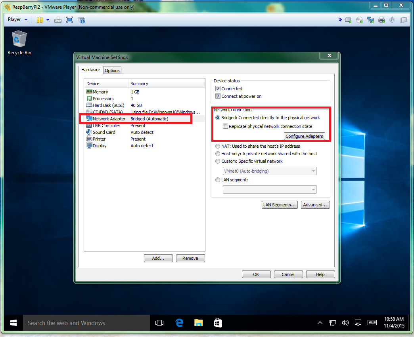414x337 pixels.
Task: Open the Player menu dropdown
Action: (x=17, y=19)
